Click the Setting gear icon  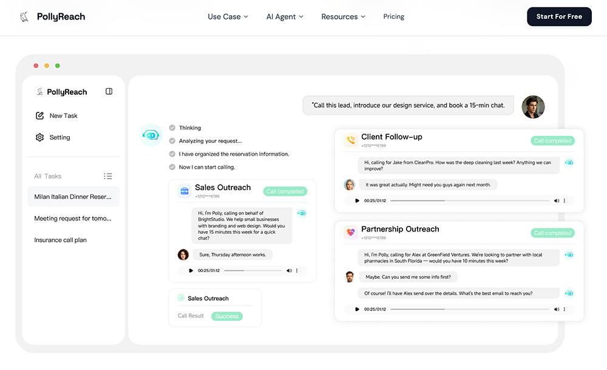tap(39, 137)
